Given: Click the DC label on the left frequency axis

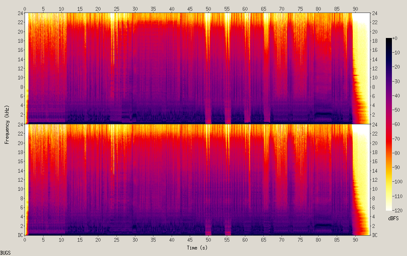Looking at the screenshot, I should tap(20, 235).
